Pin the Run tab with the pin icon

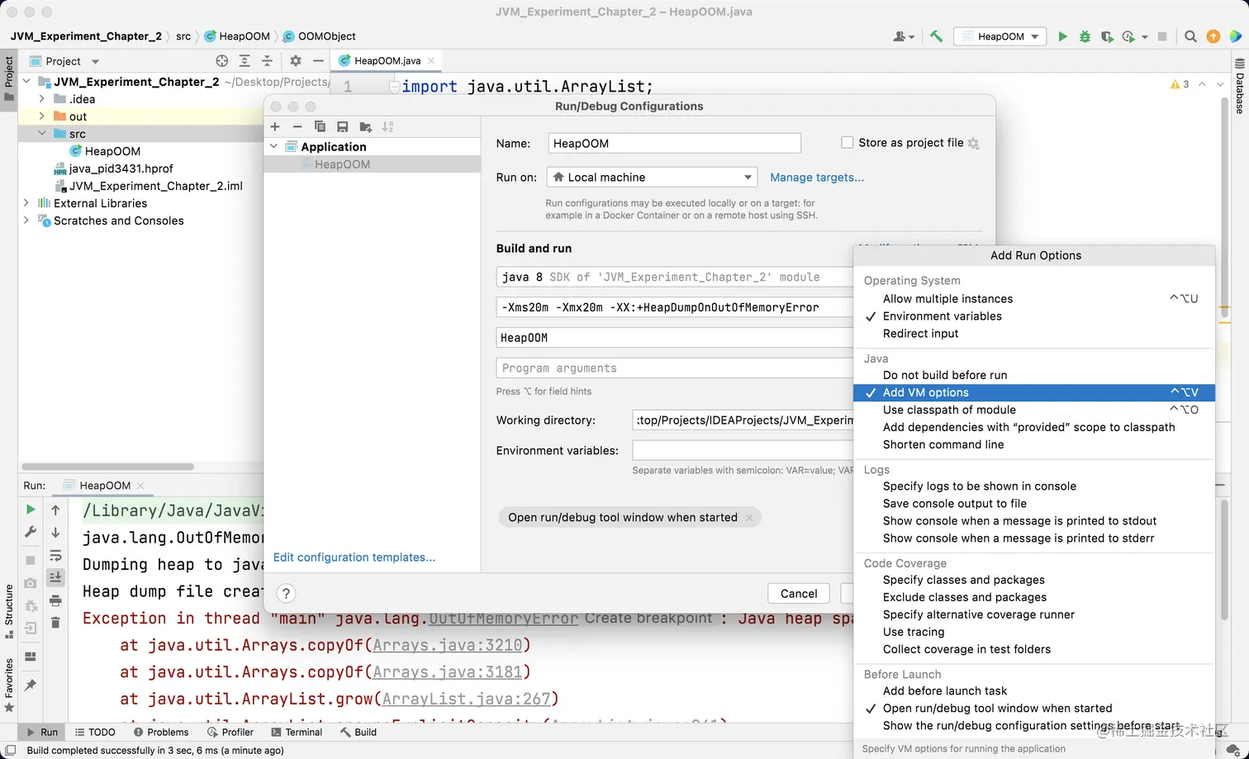31,685
